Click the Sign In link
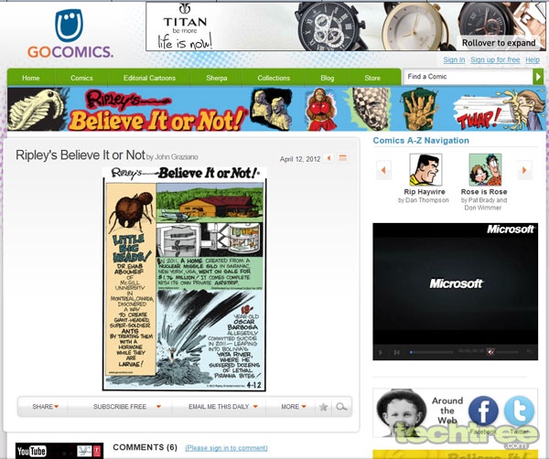 [x=454, y=59]
